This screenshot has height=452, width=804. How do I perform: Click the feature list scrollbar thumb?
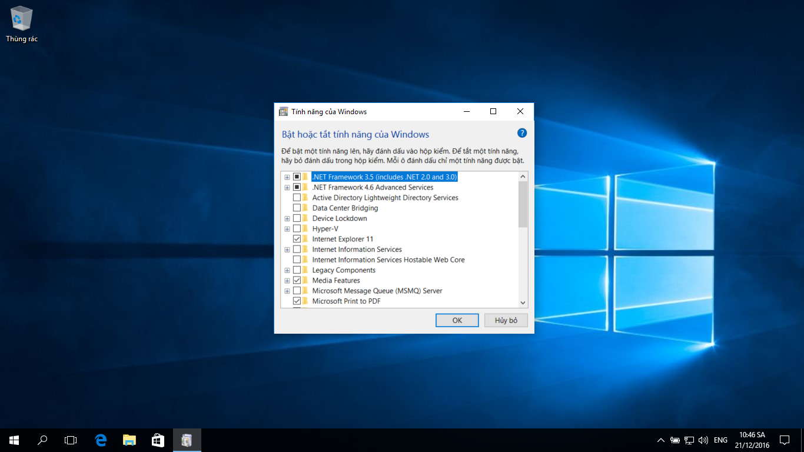pos(523,204)
